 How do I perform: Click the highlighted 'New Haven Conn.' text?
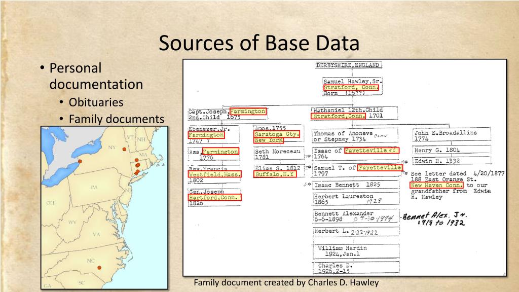(436, 186)
